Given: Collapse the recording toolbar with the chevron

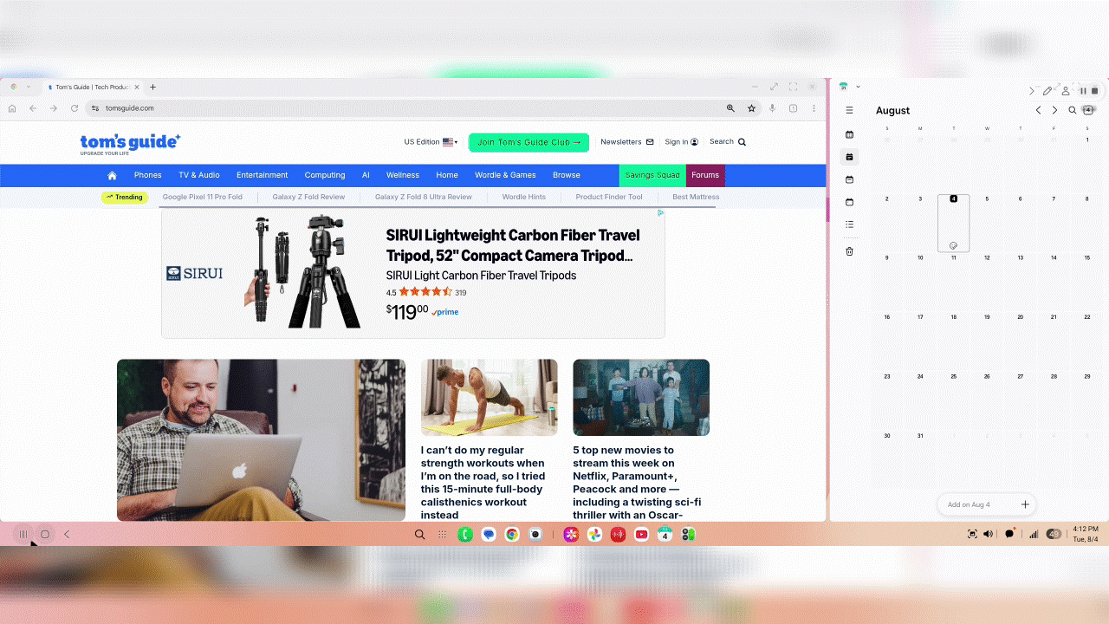Looking at the screenshot, I should point(1032,91).
